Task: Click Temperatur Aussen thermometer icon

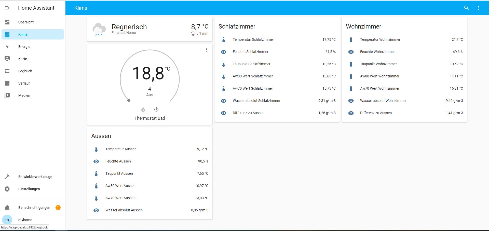Action: point(96,149)
